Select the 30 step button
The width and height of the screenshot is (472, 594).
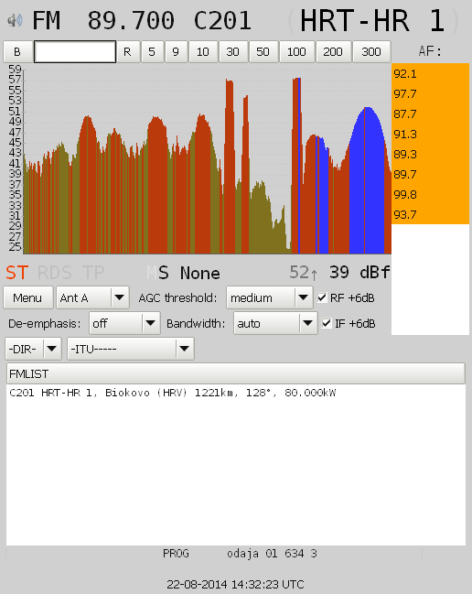(x=232, y=51)
